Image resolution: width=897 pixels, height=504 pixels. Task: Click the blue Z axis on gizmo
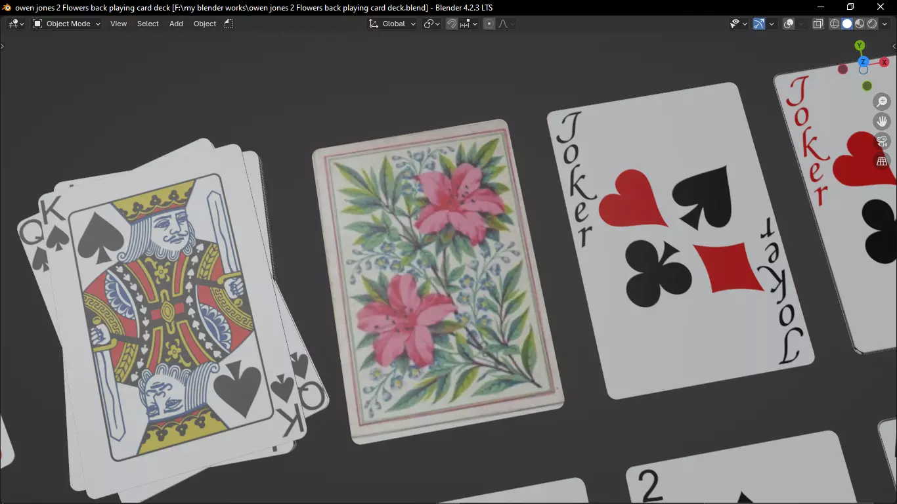[864, 61]
